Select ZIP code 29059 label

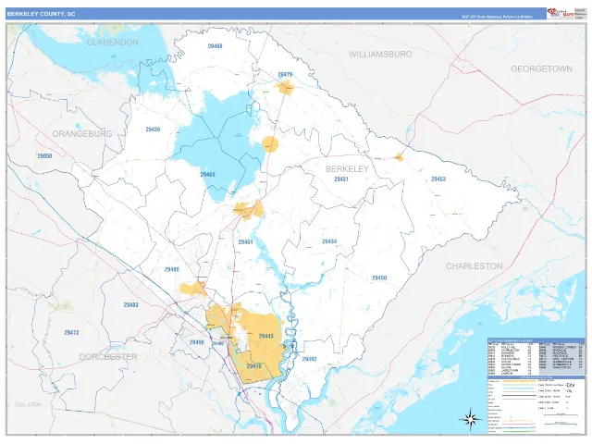click(44, 155)
